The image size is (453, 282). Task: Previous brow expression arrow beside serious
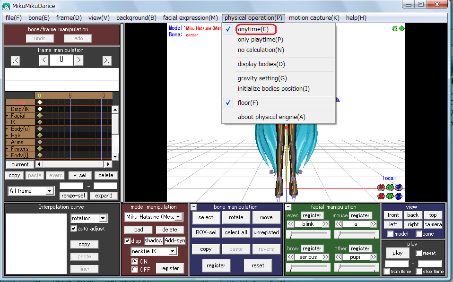click(x=291, y=257)
